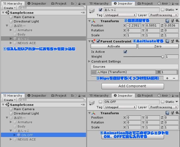Expand the Constraint Settings foldout

coord(89,61)
